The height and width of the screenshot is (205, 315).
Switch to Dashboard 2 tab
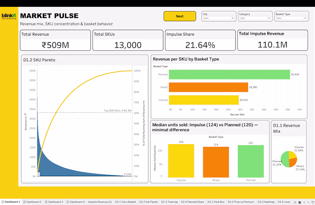(x=32, y=202)
